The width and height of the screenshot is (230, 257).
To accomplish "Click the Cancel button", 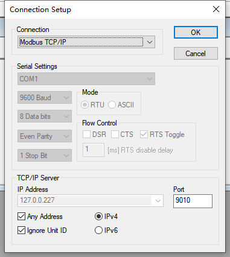I will pyautogui.click(x=196, y=54).
